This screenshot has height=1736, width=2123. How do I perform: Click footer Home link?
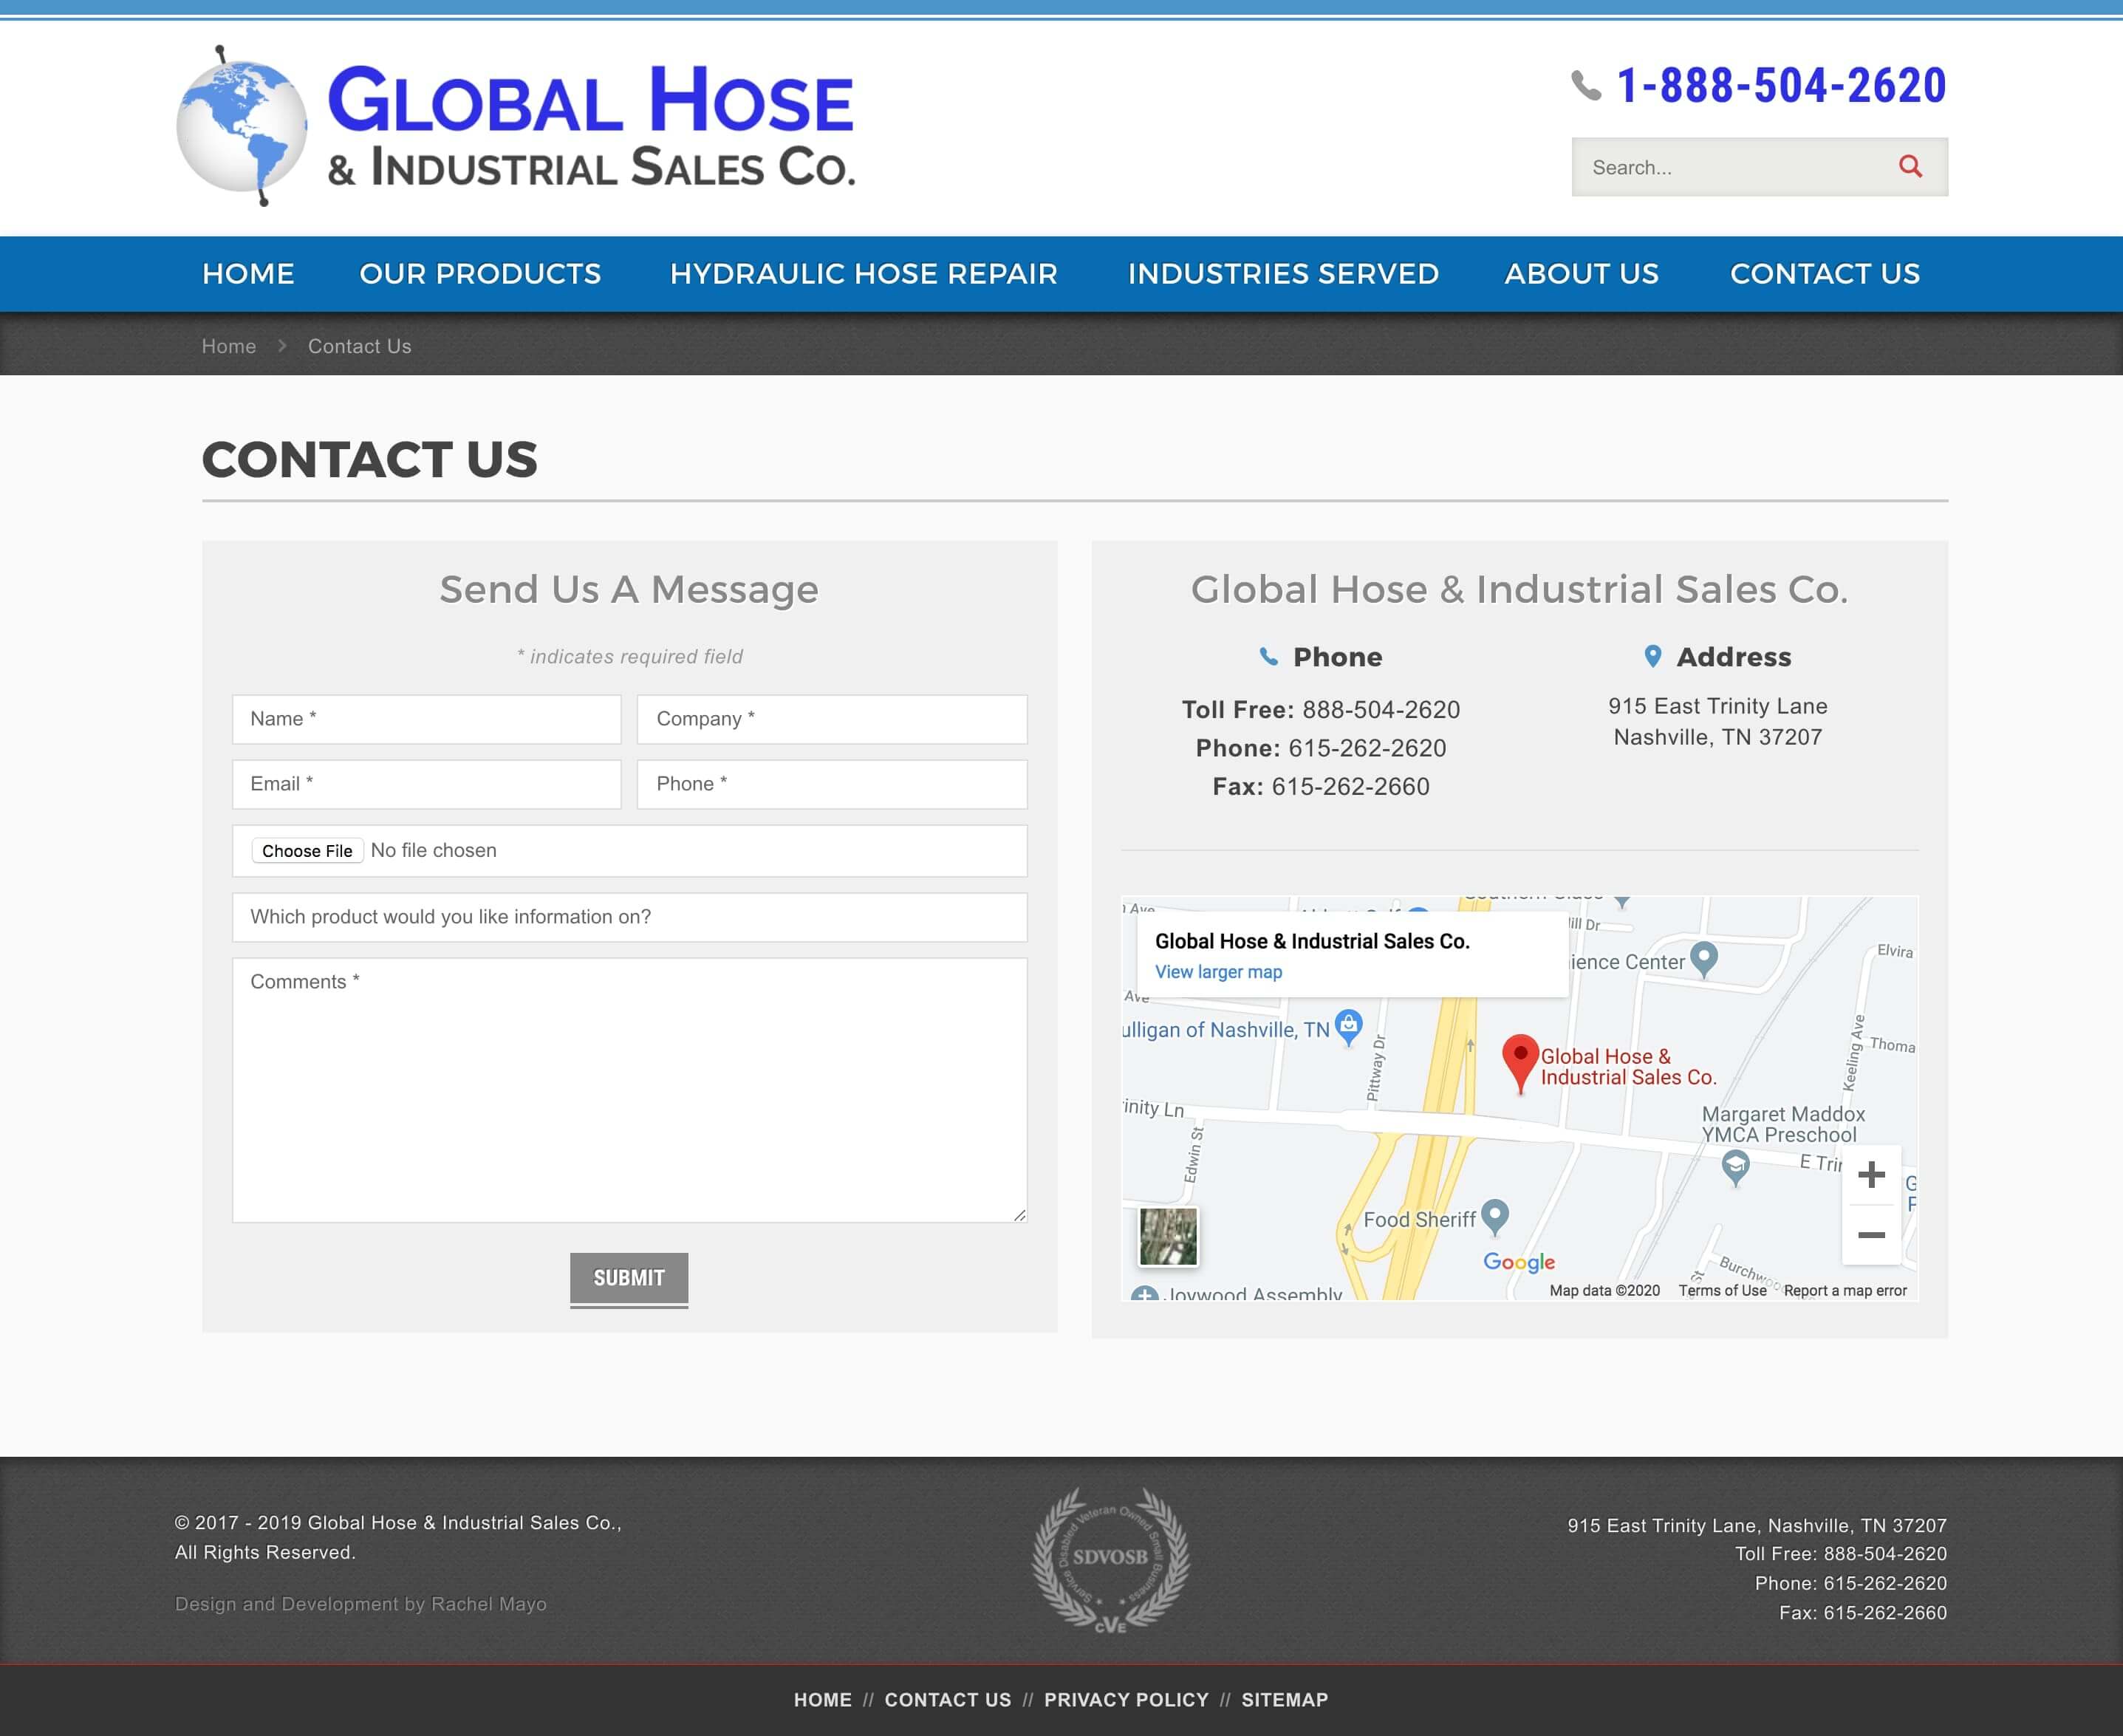coord(823,1700)
